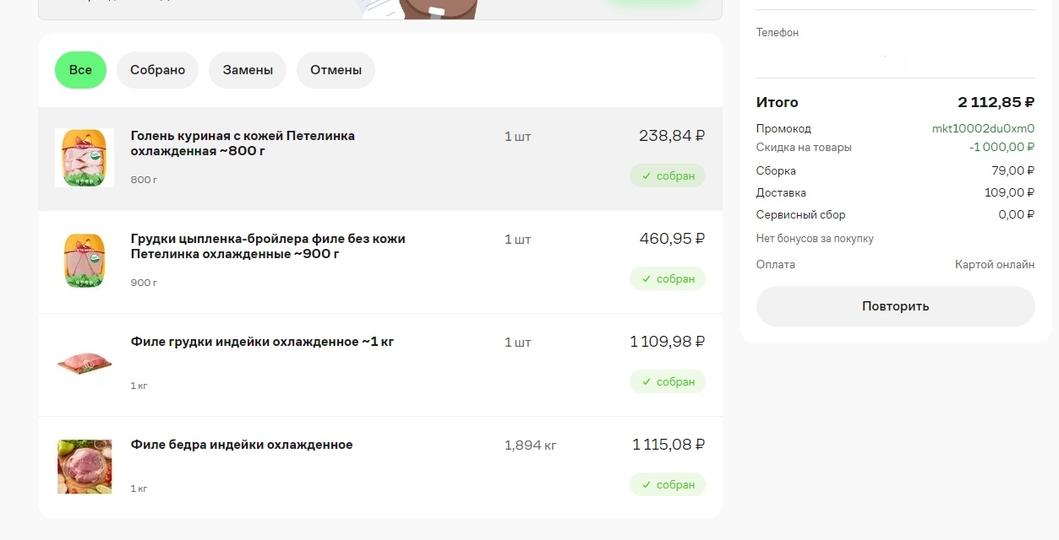Click "собран" badge for turkey thigh fillet

coord(667,484)
